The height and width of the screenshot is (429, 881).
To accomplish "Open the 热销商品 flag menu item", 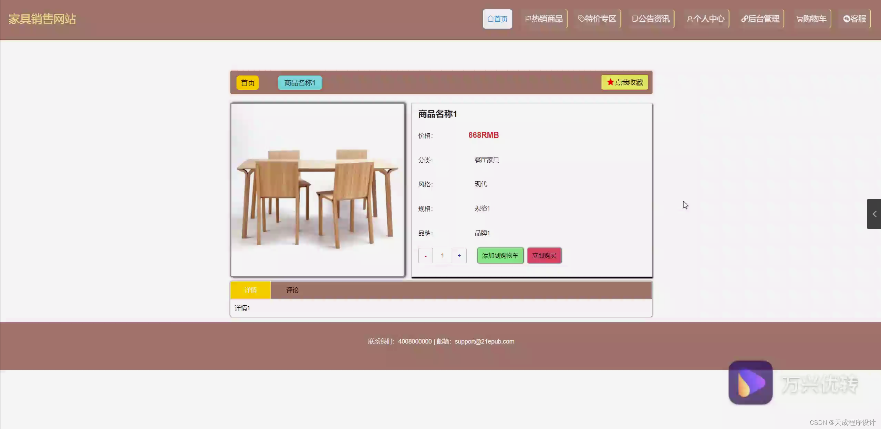I will click(544, 19).
